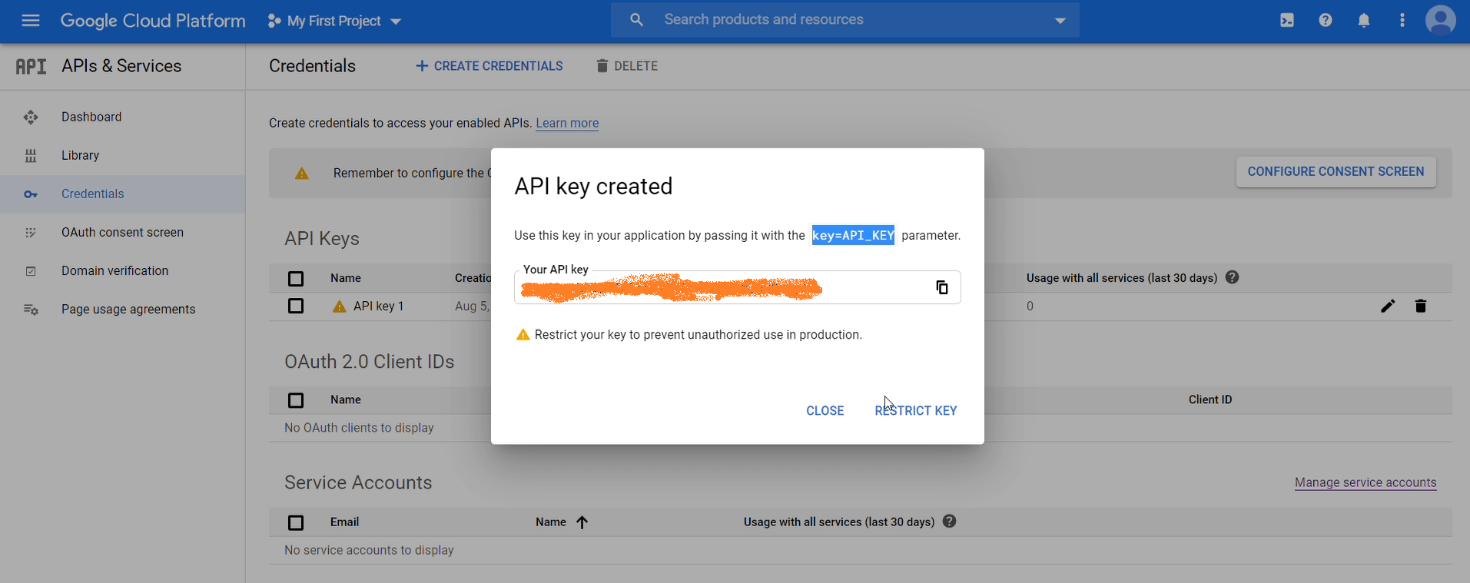Toggle select-all checkbox in Service Accounts table
The height and width of the screenshot is (583, 1470).
296,523
